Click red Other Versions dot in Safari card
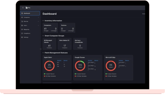Viewport: 165px width, 99px height. (44, 76)
